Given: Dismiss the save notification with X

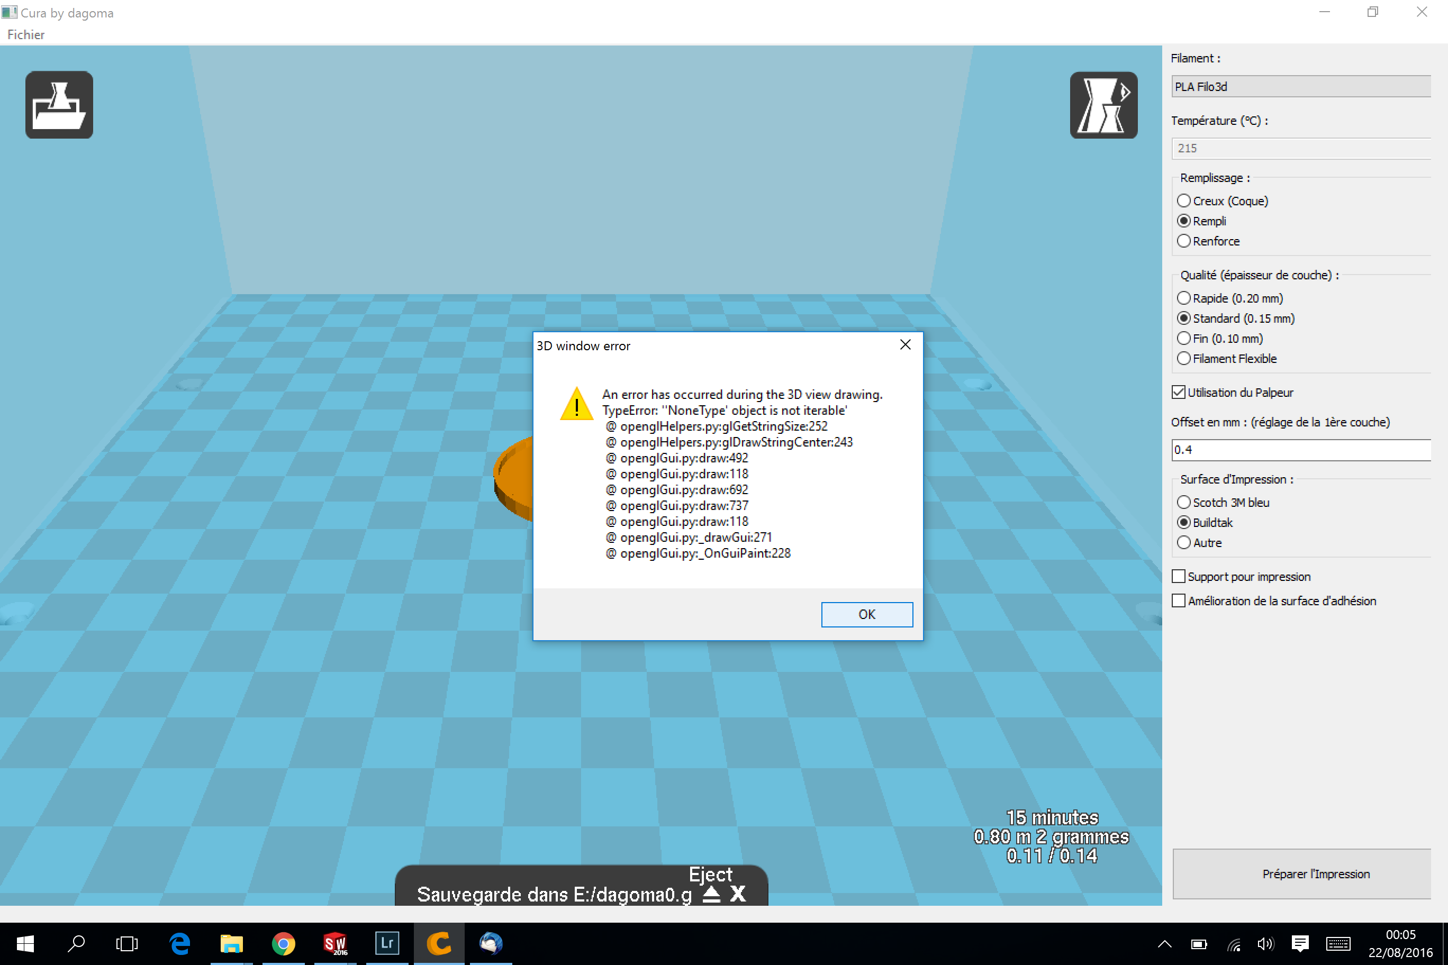Looking at the screenshot, I should tap(738, 894).
